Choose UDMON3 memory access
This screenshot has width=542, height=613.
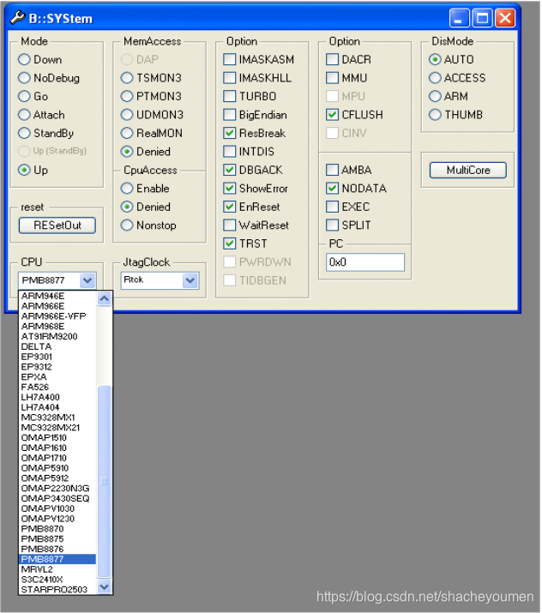127,115
